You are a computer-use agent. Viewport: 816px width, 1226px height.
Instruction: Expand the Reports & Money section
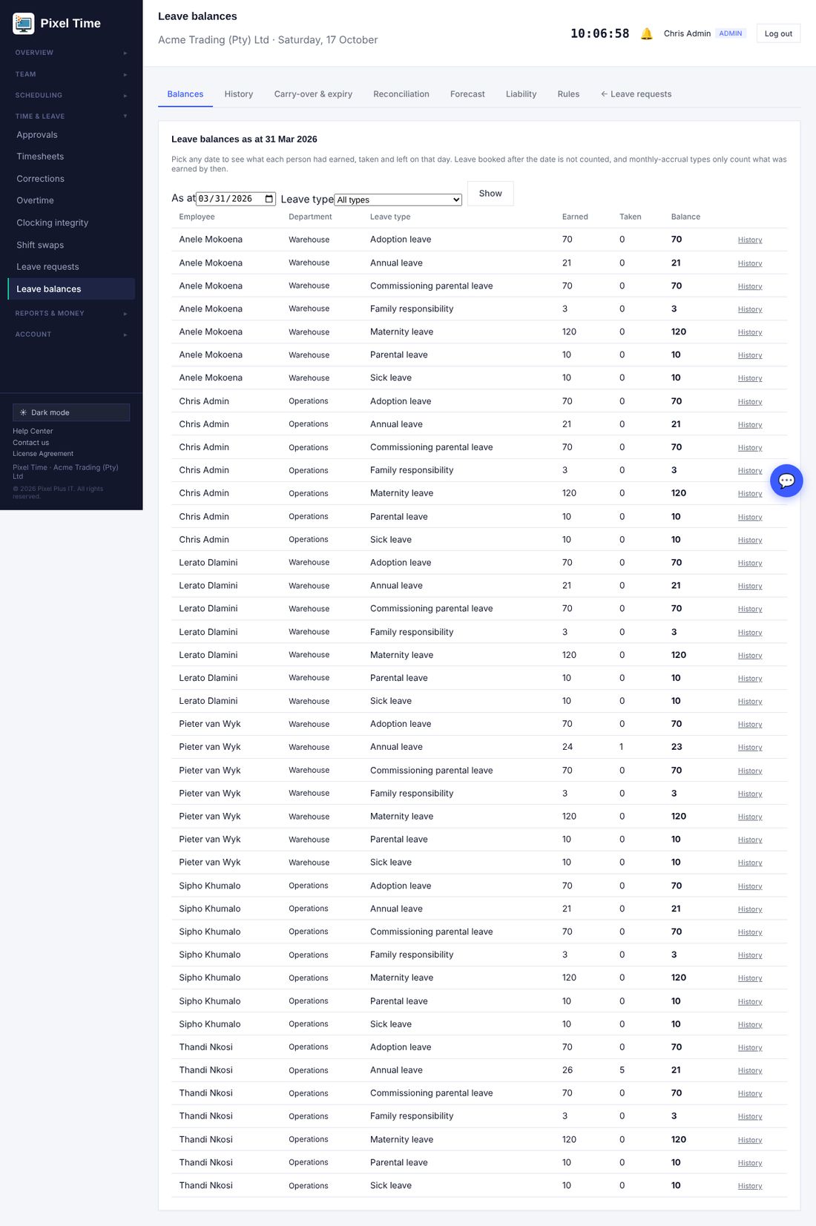pyautogui.click(x=71, y=313)
